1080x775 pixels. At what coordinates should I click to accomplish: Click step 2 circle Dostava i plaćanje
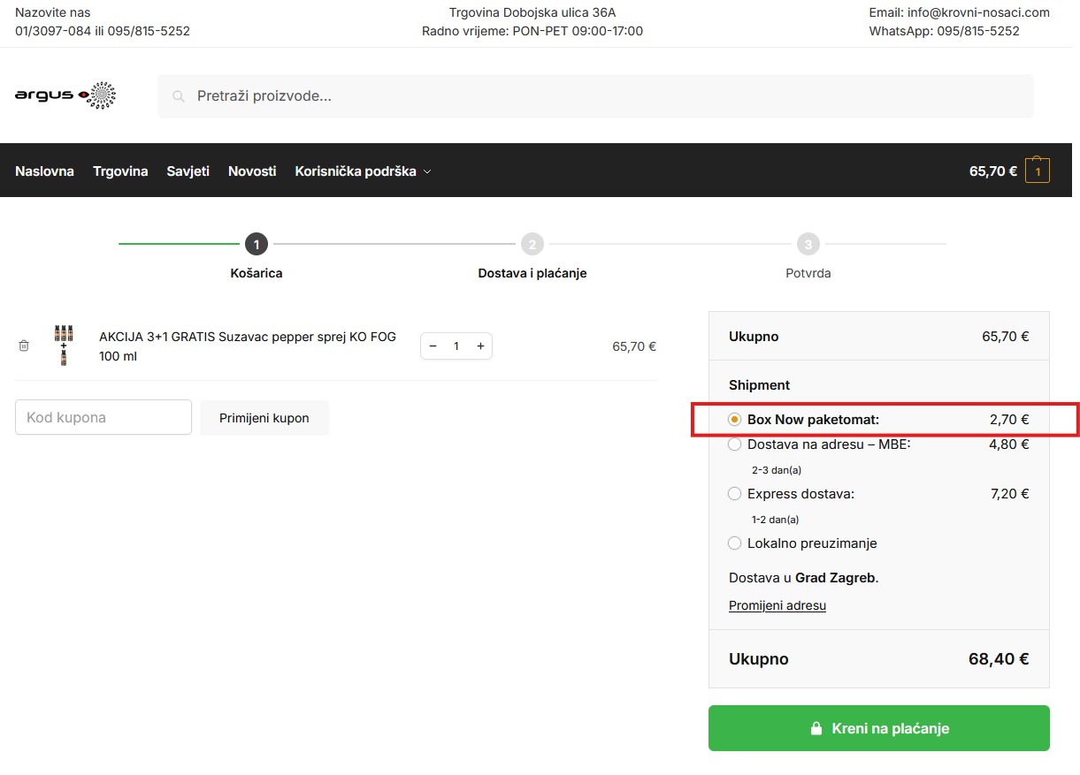pyautogui.click(x=532, y=243)
